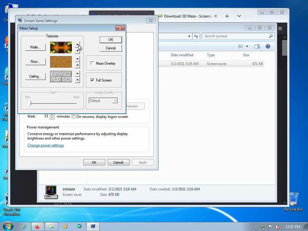308x231 pixels.
Task: Sort by Date modified column
Action: coord(182,55)
